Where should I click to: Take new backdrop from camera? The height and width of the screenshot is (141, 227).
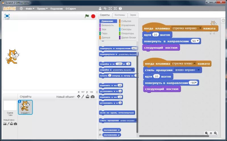[16, 124]
